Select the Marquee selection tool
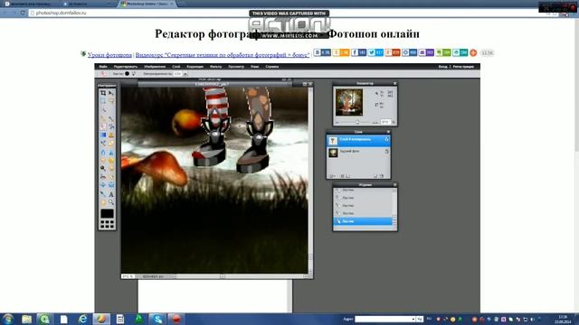Viewport: 579px width, 325px height. (103, 101)
